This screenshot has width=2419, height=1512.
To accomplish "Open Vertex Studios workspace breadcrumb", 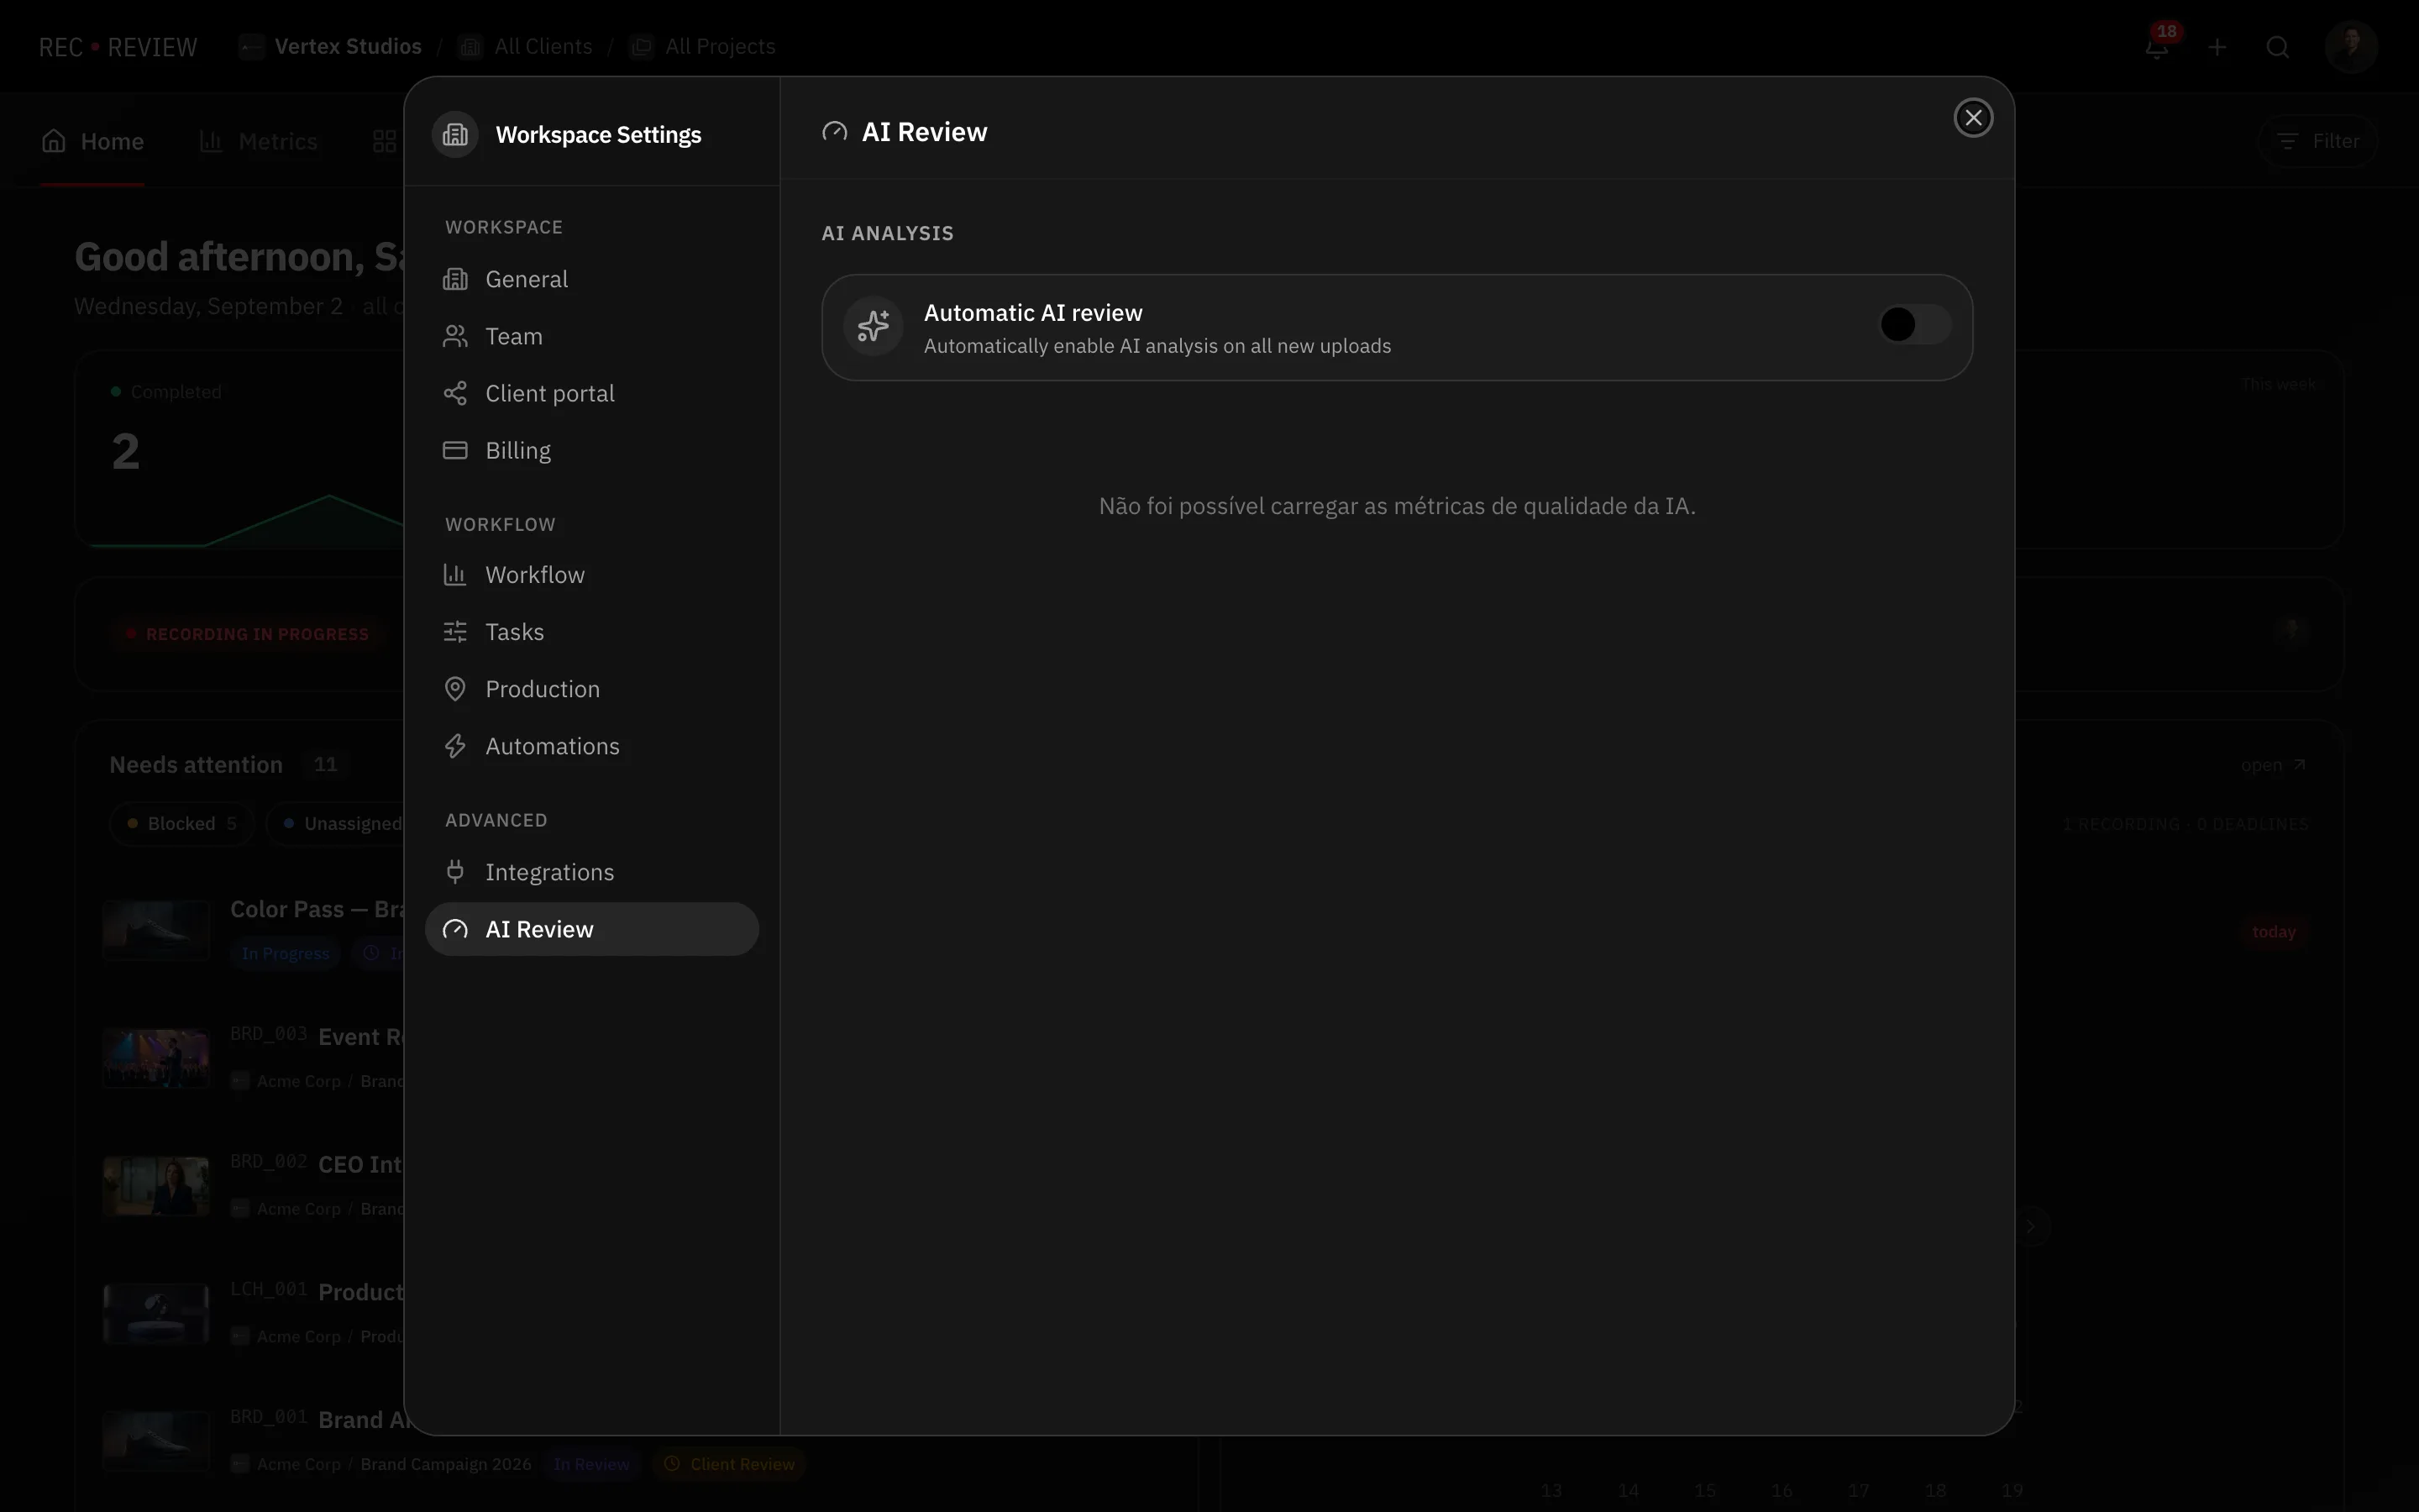I will click(330, 47).
